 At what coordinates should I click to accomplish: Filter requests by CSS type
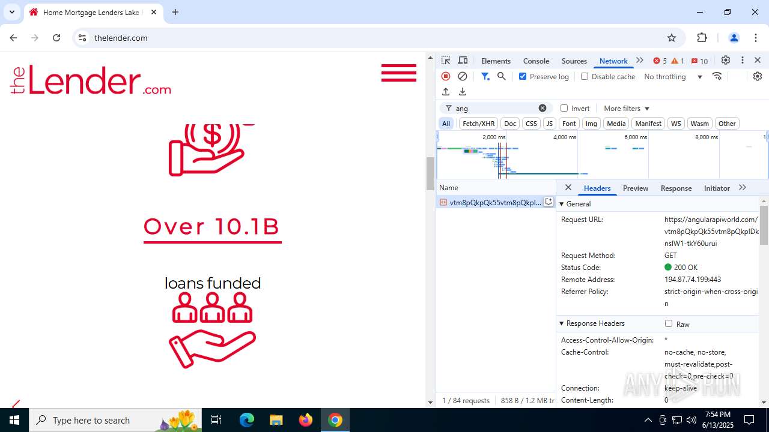coord(531,124)
